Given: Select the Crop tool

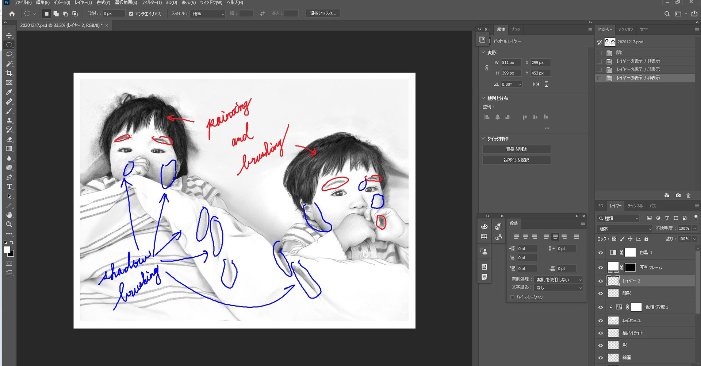Looking at the screenshot, I should [x=9, y=73].
